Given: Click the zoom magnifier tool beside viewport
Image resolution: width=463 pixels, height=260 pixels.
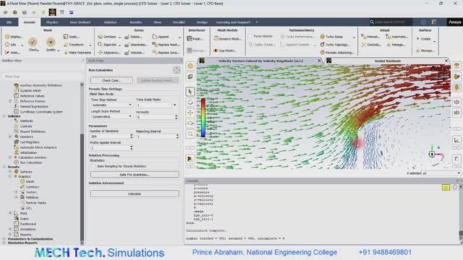Looking at the screenshot, I should tap(190, 134).
